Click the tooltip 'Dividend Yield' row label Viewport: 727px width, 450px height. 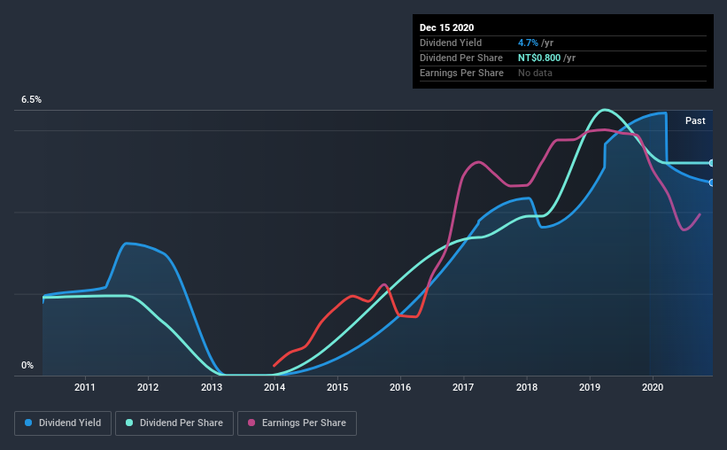[x=451, y=43]
